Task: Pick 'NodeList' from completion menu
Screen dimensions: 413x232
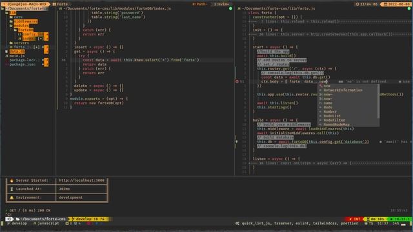Action: tap(348, 116)
